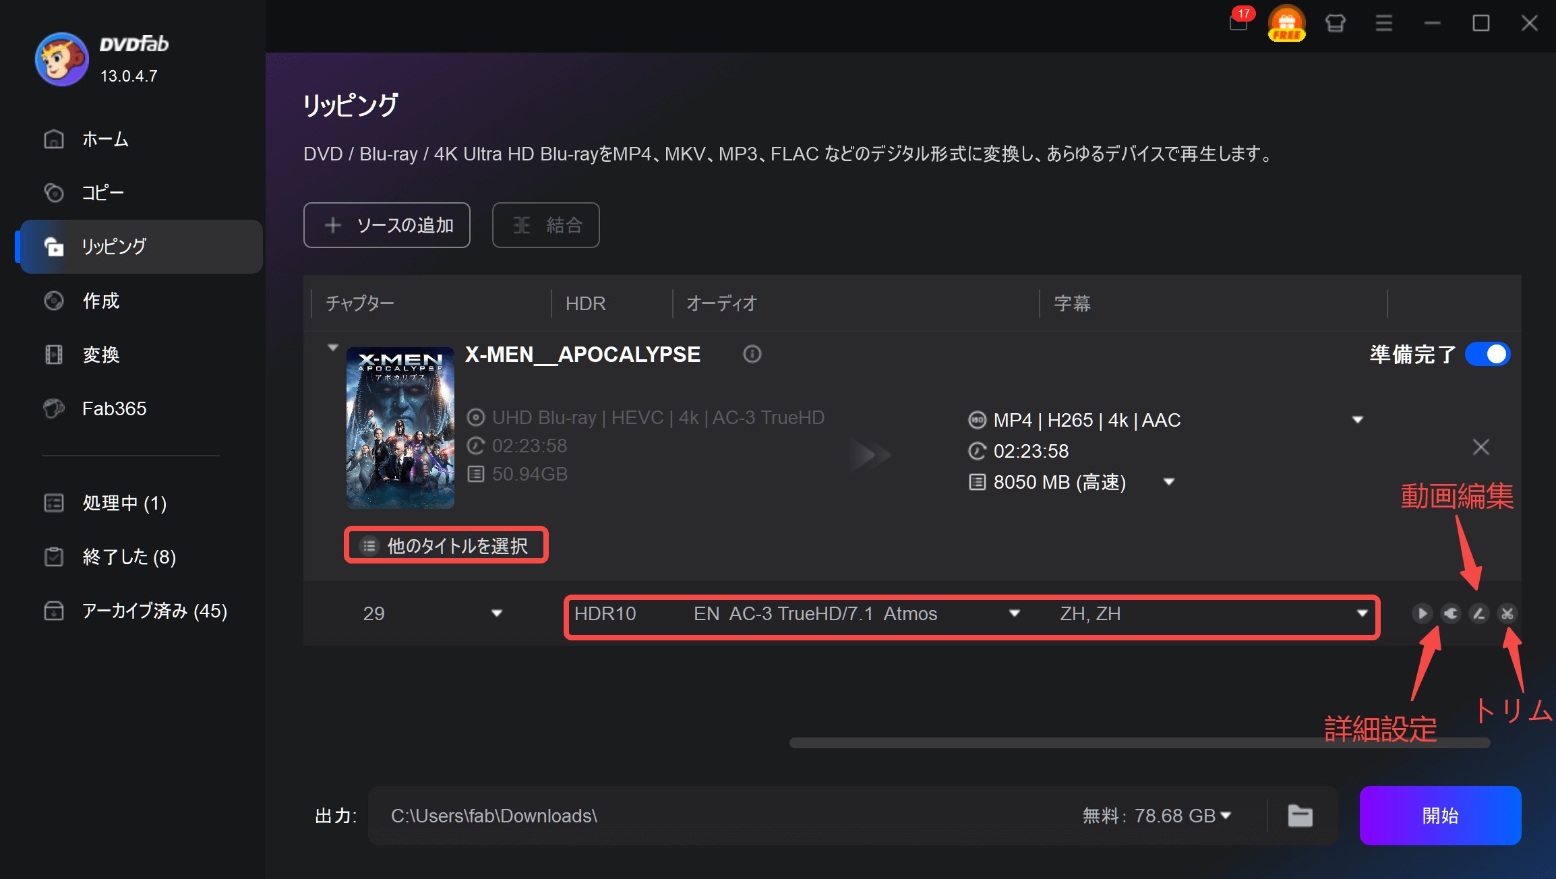
Task: Open the 作成 module
Action: [142, 301]
